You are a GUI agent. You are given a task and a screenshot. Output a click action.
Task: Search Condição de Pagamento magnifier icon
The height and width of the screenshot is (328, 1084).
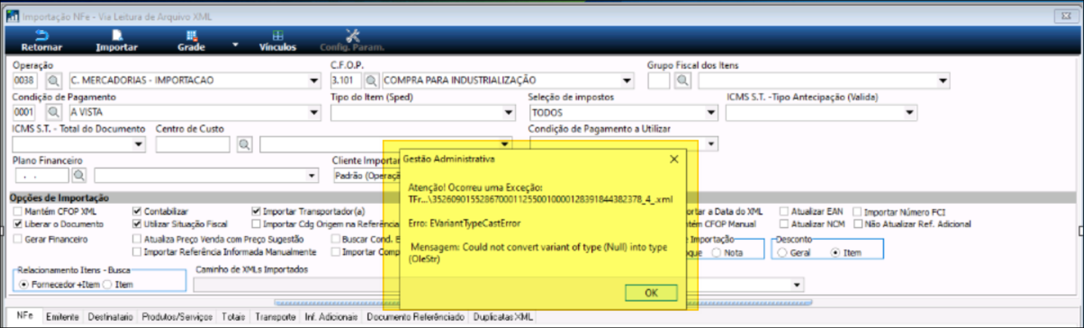53,112
